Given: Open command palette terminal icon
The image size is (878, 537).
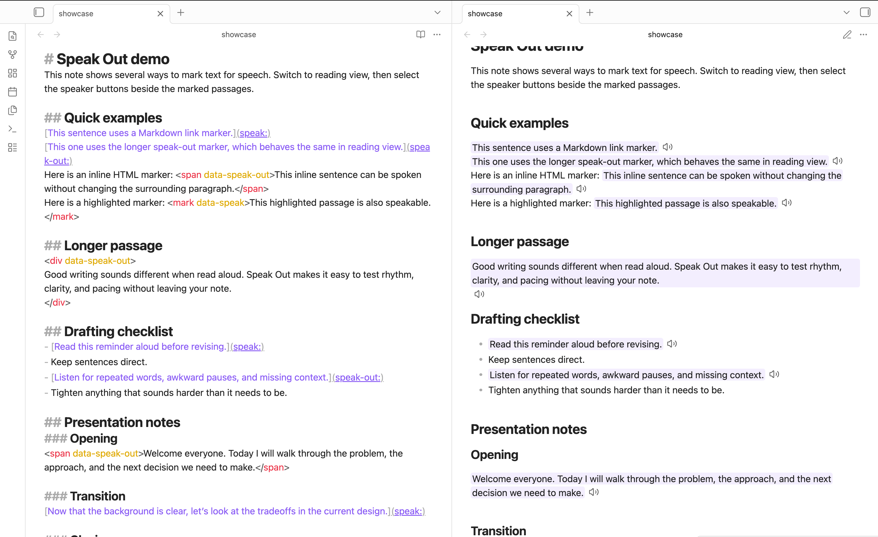Looking at the screenshot, I should (12, 129).
